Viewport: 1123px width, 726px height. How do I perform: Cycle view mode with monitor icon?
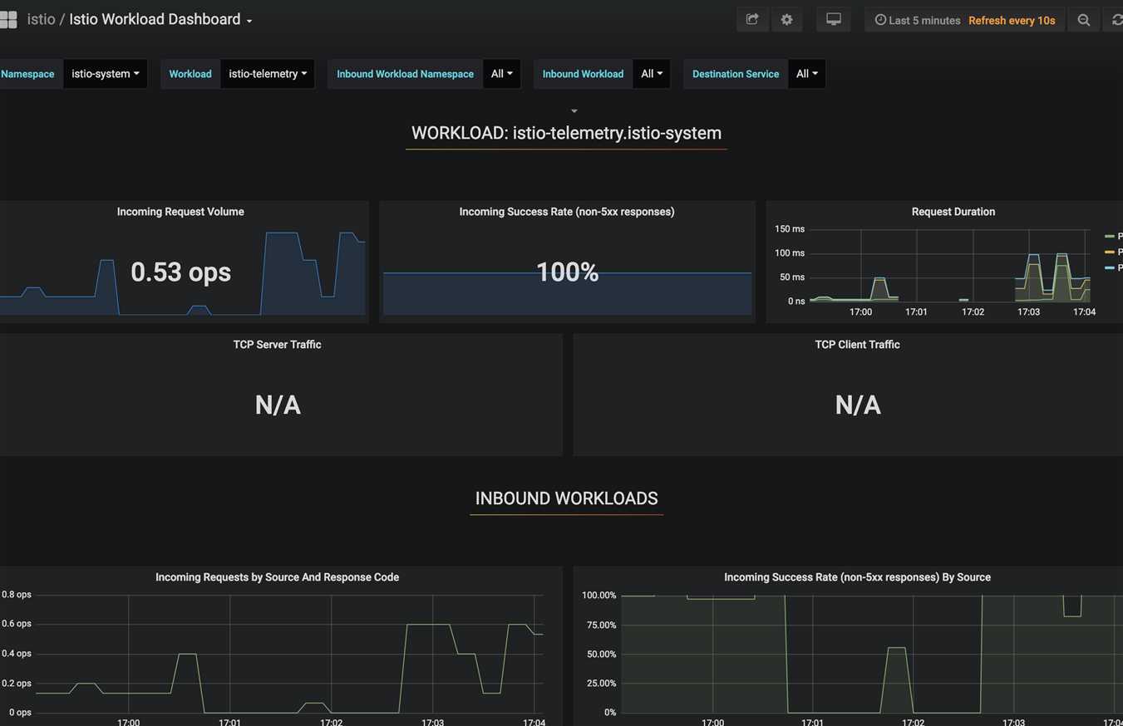point(833,19)
